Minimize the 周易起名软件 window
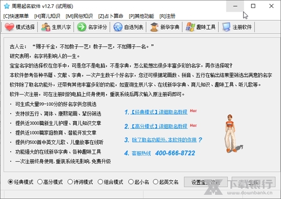Image resolution: width=281 pixels, height=199 pixels. pyautogui.click(x=235, y=6)
